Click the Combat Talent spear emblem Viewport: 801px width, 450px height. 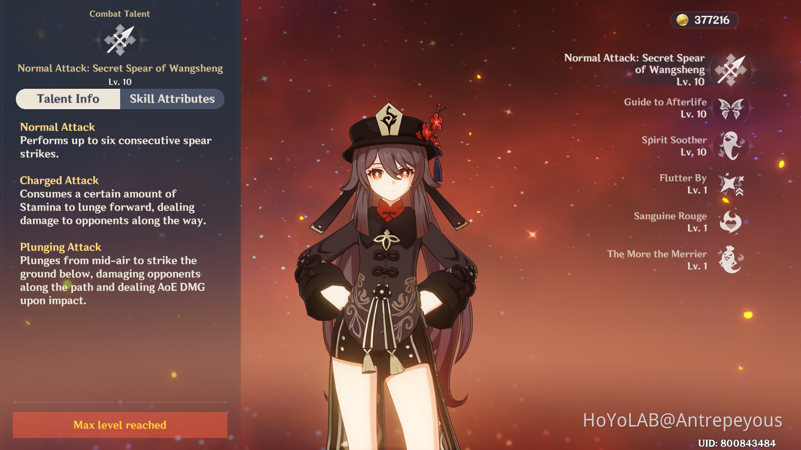[x=120, y=40]
